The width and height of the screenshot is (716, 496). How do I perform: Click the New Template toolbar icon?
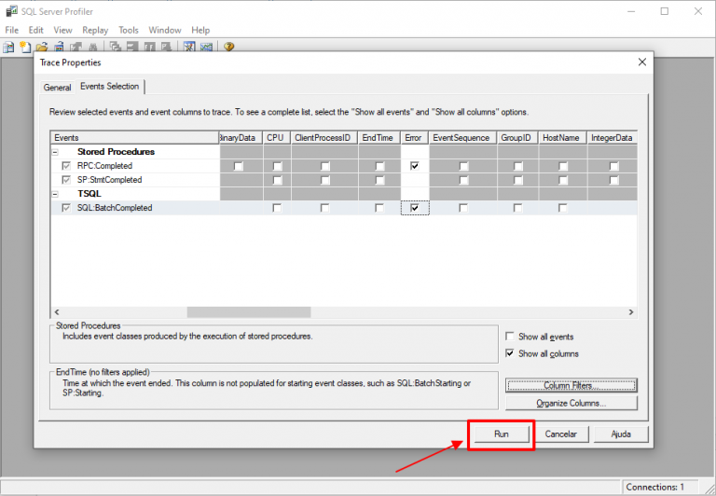pyautogui.click(x=25, y=47)
